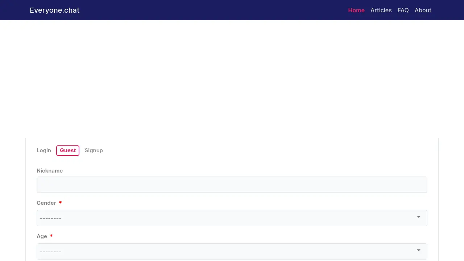Open the Age dropdown
The width and height of the screenshot is (464, 261).
(232, 251)
